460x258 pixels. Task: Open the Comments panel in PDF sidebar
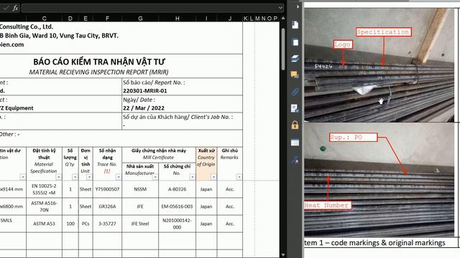[295, 75]
